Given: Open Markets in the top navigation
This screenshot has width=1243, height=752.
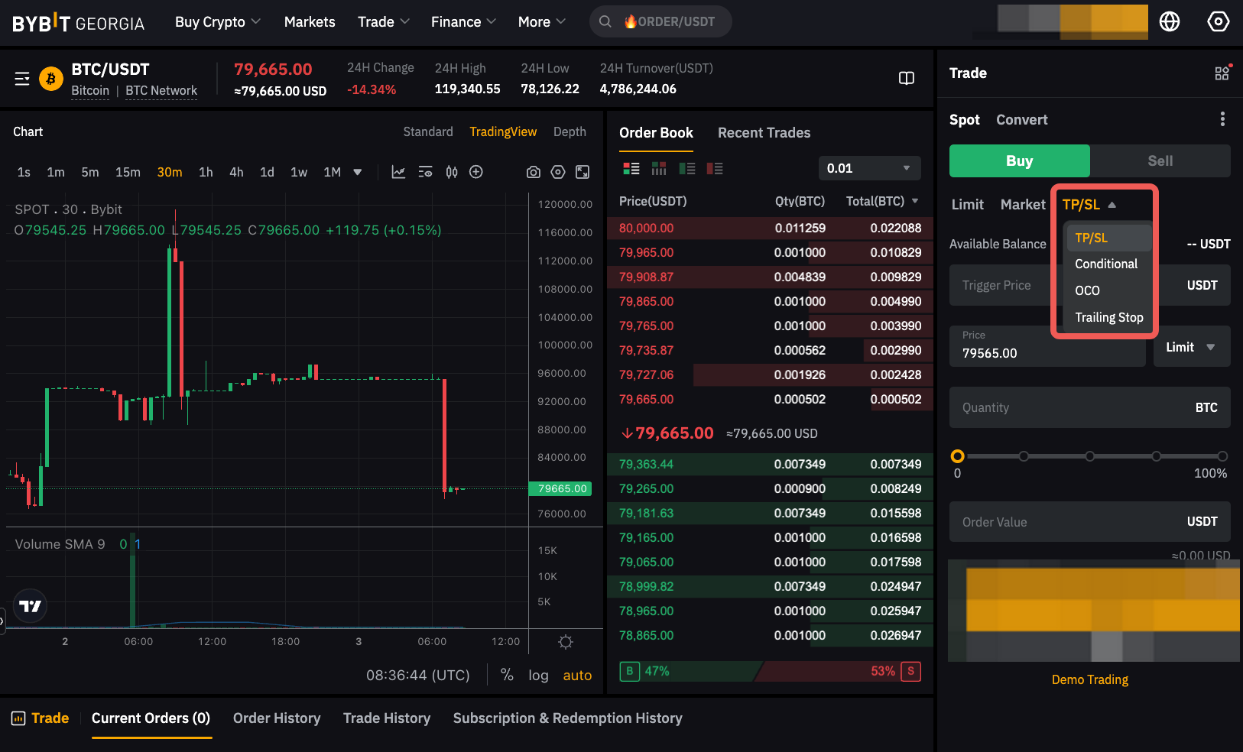Looking at the screenshot, I should [310, 21].
